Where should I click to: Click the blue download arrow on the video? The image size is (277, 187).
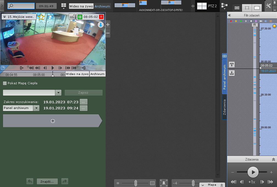101,25
